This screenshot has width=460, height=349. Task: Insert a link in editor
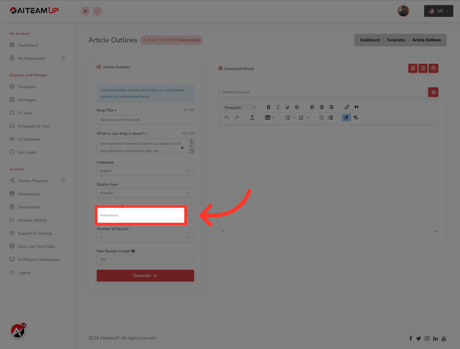tap(347, 107)
